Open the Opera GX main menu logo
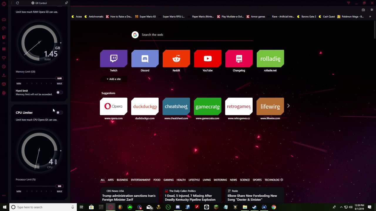 pyautogui.click(x=4, y=4)
